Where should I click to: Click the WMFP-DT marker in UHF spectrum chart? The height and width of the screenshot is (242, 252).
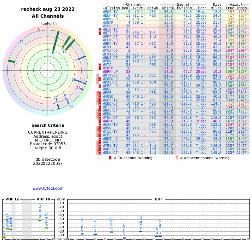82,234
